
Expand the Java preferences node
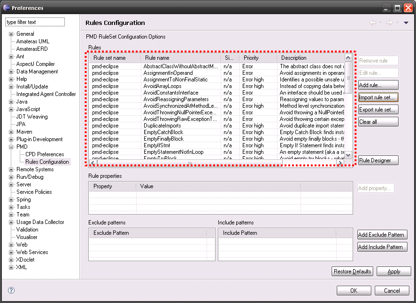tap(11, 102)
